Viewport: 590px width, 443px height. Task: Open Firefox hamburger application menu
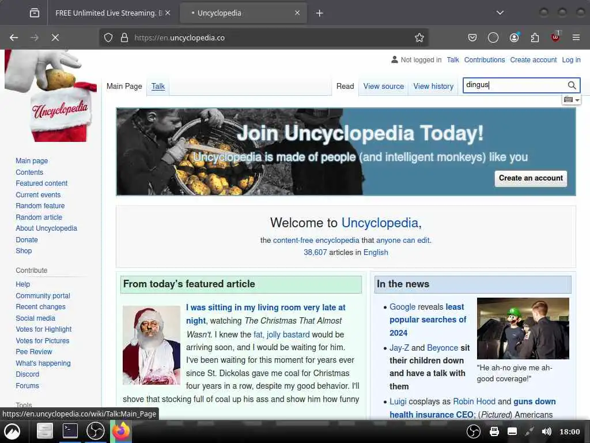(576, 37)
